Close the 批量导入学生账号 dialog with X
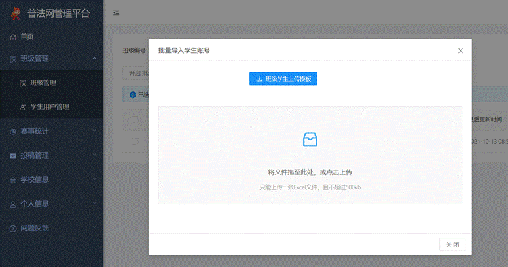This screenshot has height=267, width=508. point(460,50)
